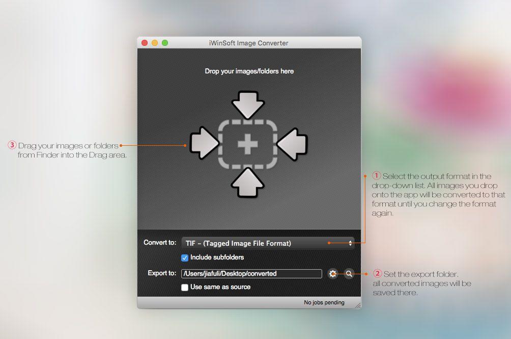Click the "Convert to:" label
The height and width of the screenshot is (339, 511).
click(x=160, y=243)
